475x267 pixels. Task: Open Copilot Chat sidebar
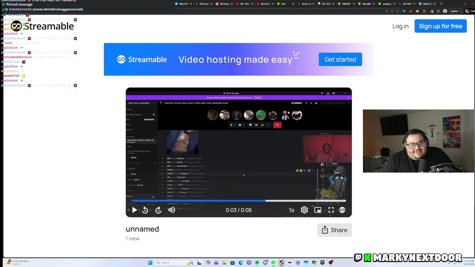tap(469, 11)
